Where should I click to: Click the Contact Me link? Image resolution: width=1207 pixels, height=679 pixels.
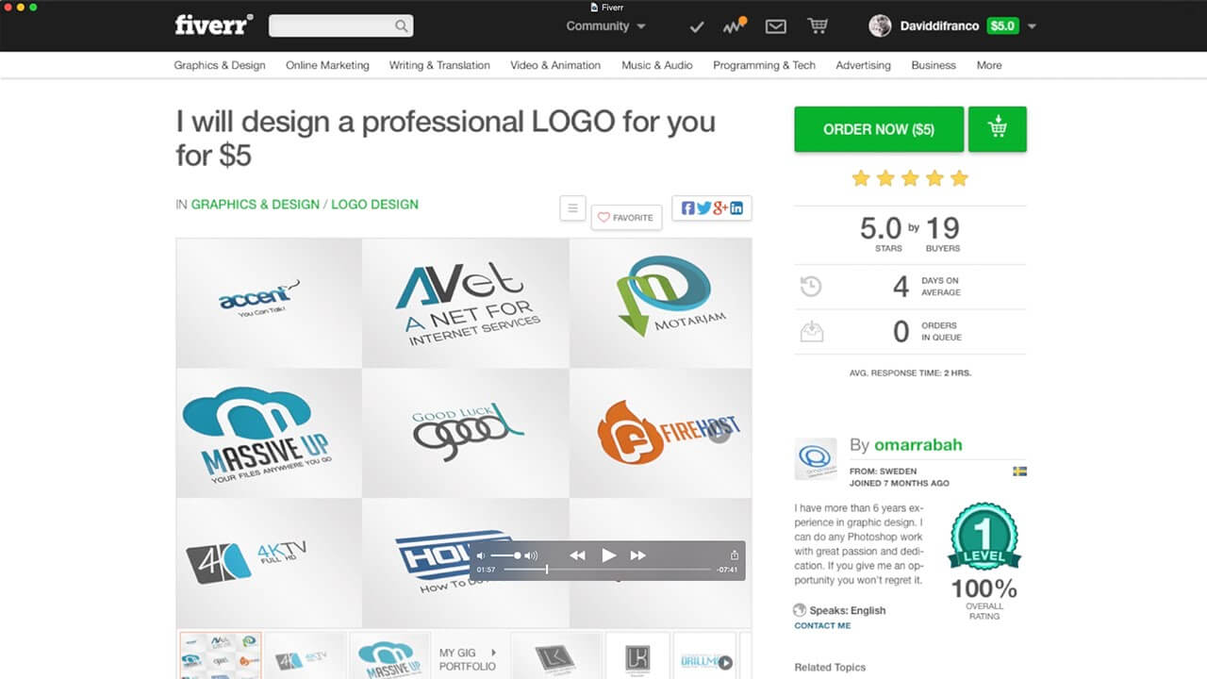click(x=822, y=625)
